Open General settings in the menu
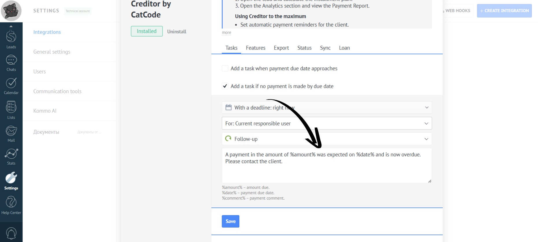Image resolution: width=538 pixels, height=242 pixels. [x=52, y=52]
